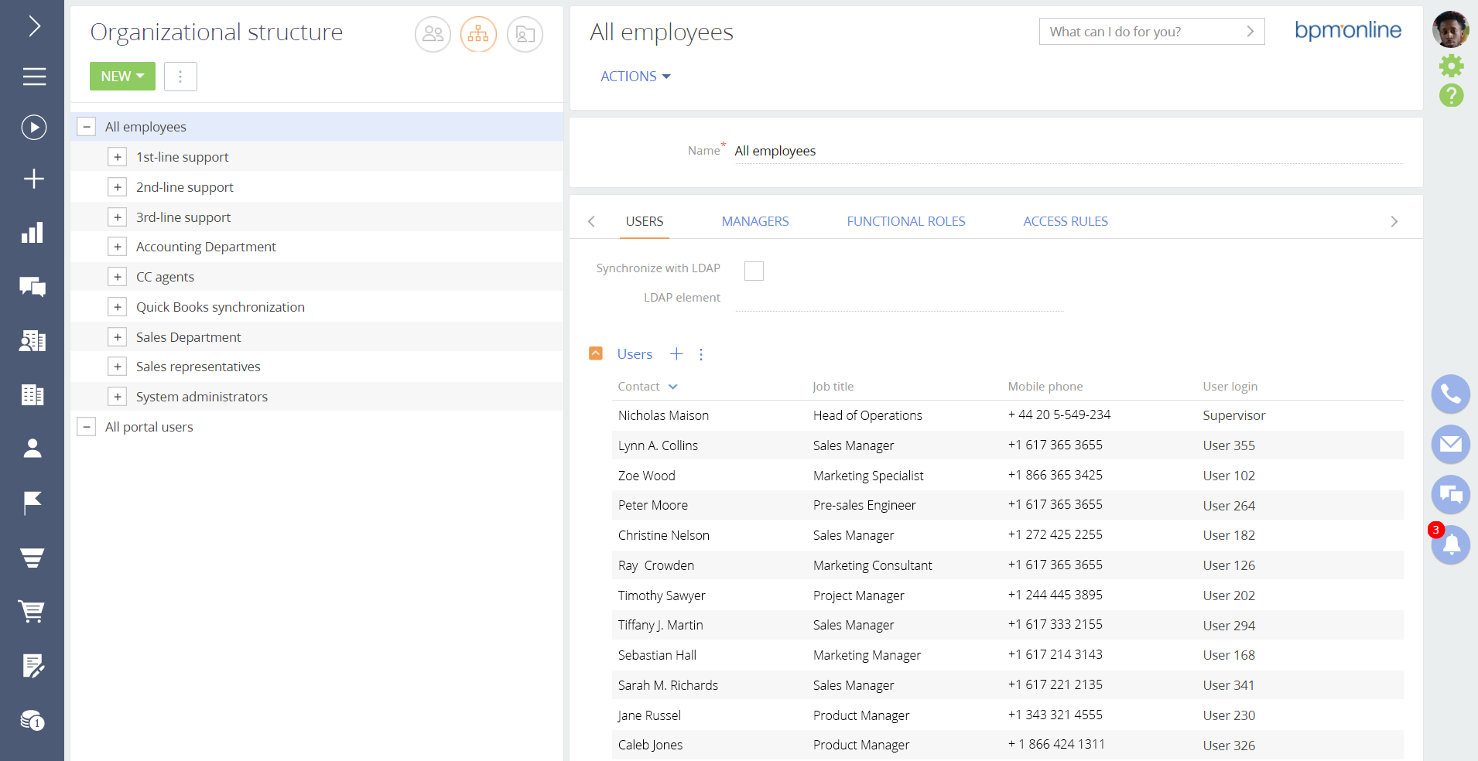Open the dashboards bar chart icon
1478x761 pixels.
point(33,233)
